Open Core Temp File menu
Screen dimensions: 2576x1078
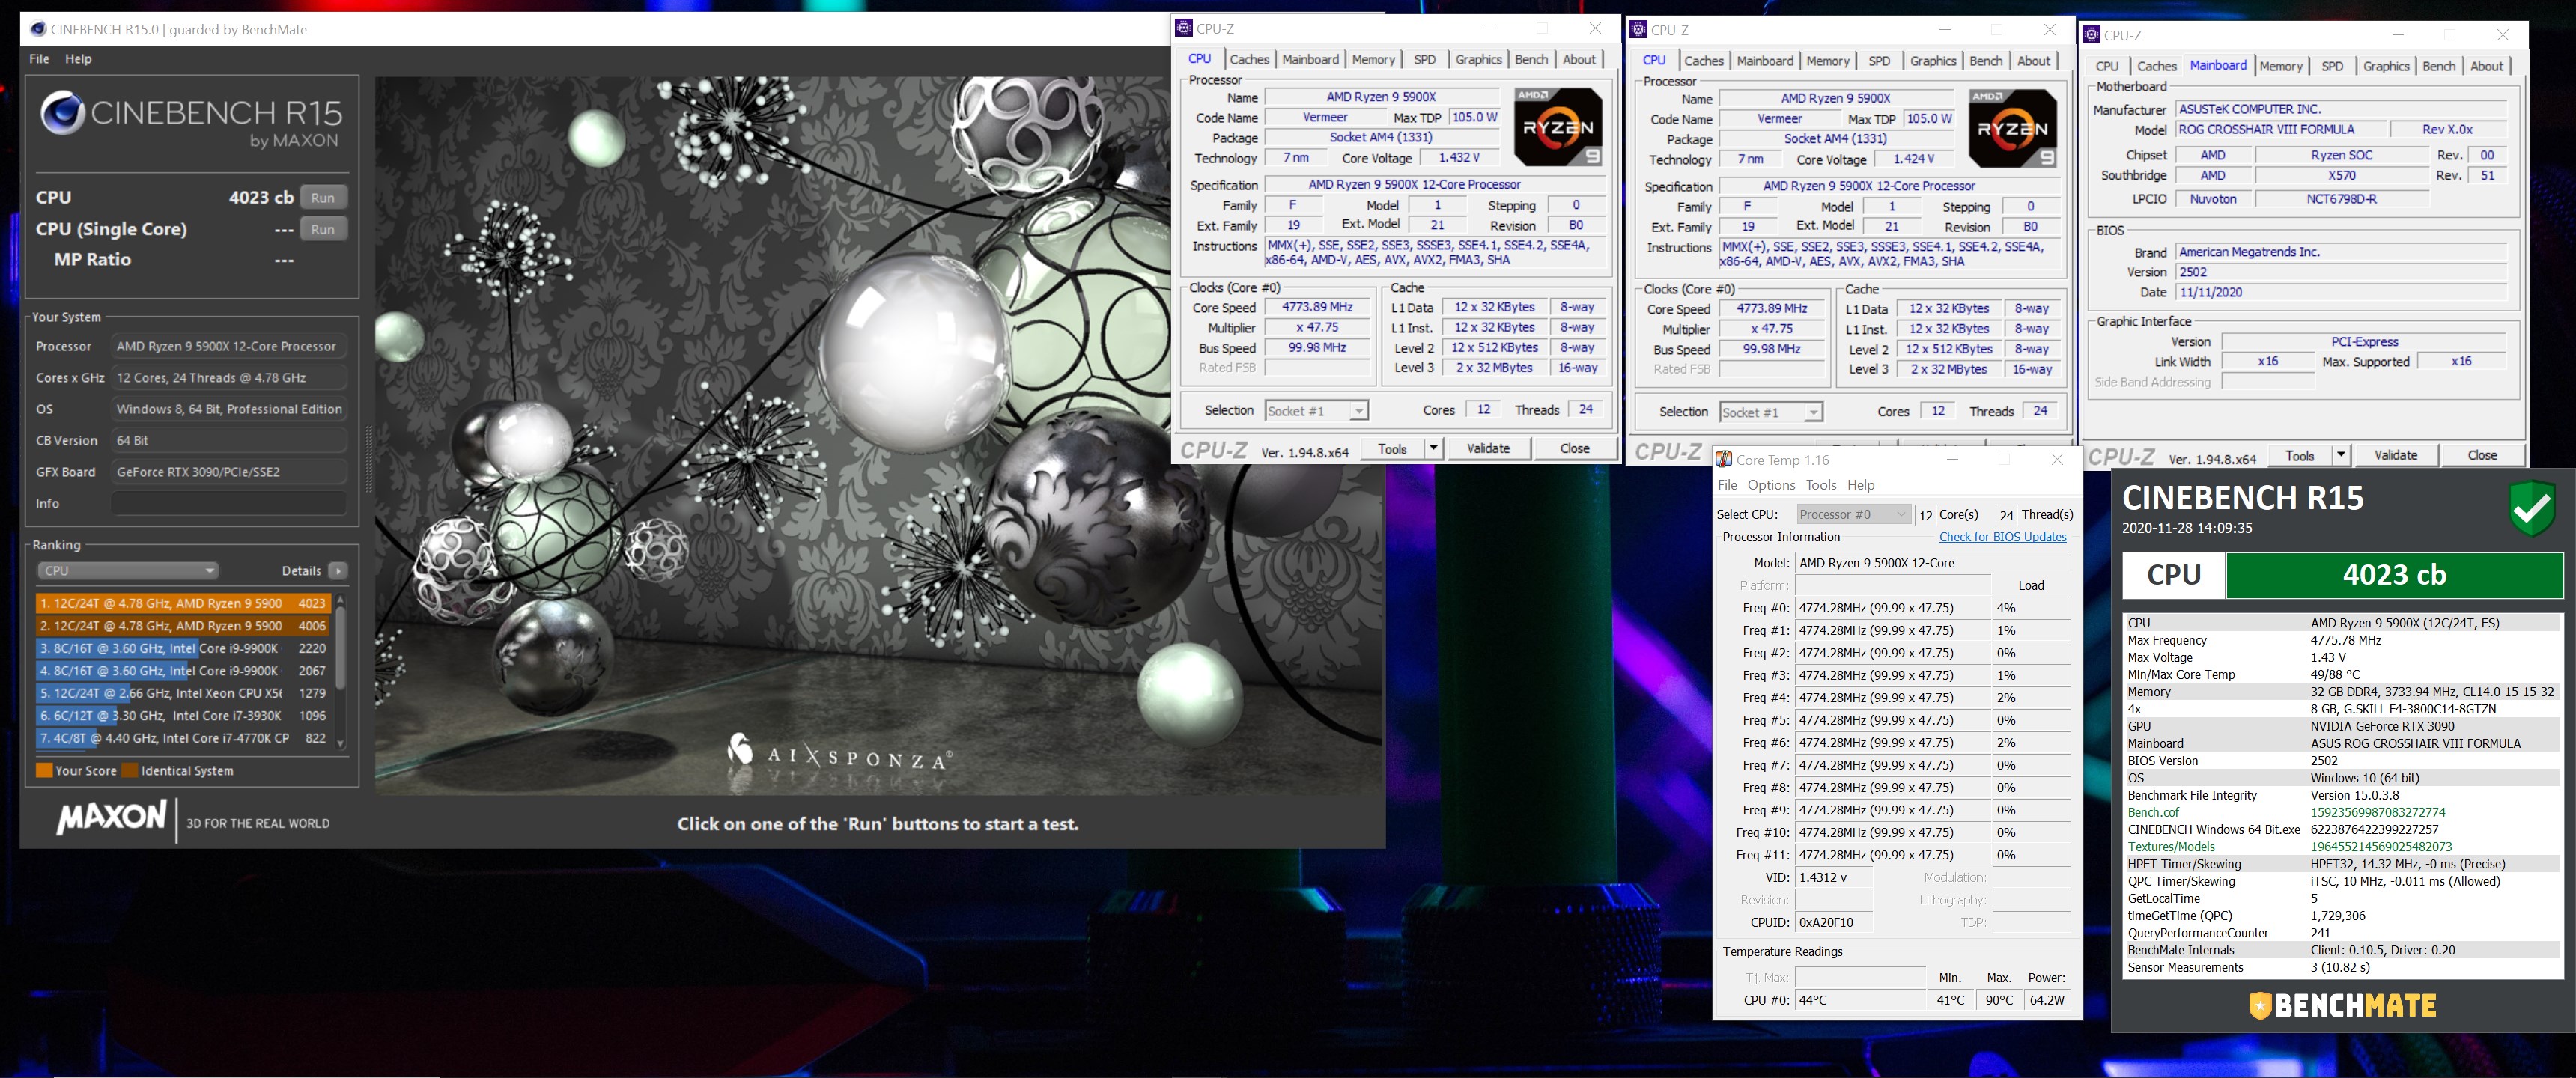coord(1727,485)
